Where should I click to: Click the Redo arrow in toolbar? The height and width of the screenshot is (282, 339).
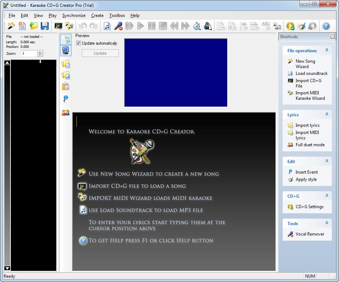pos(94,26)
